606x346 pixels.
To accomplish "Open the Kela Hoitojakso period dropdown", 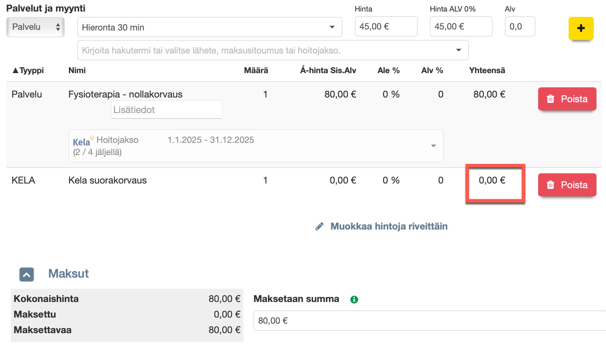I will click(x=433, y=146).
